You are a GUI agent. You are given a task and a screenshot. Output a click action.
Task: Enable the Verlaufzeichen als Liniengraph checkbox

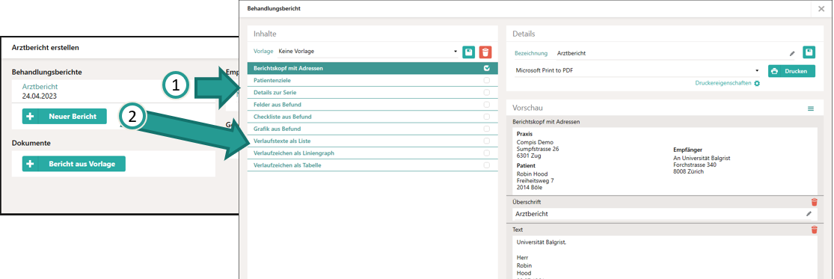pos(487,153)
